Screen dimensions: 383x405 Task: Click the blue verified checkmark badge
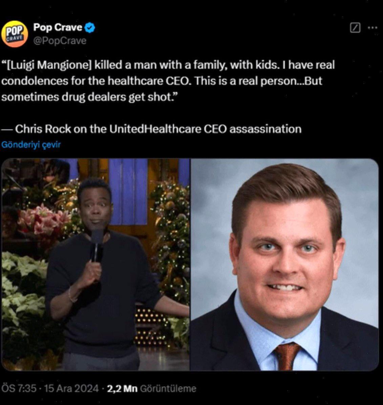[x=90, y=28]
